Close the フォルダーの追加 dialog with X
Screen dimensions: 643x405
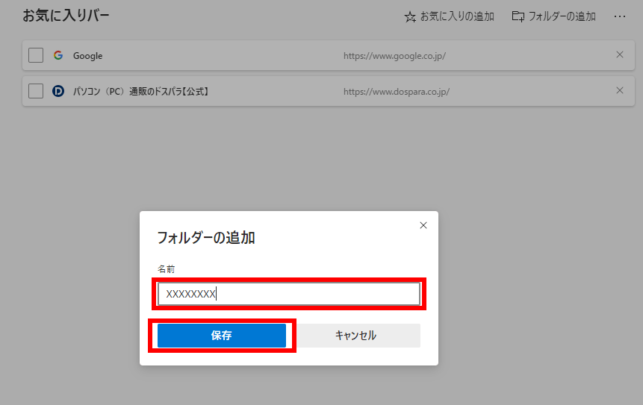(x=423, y=225)
